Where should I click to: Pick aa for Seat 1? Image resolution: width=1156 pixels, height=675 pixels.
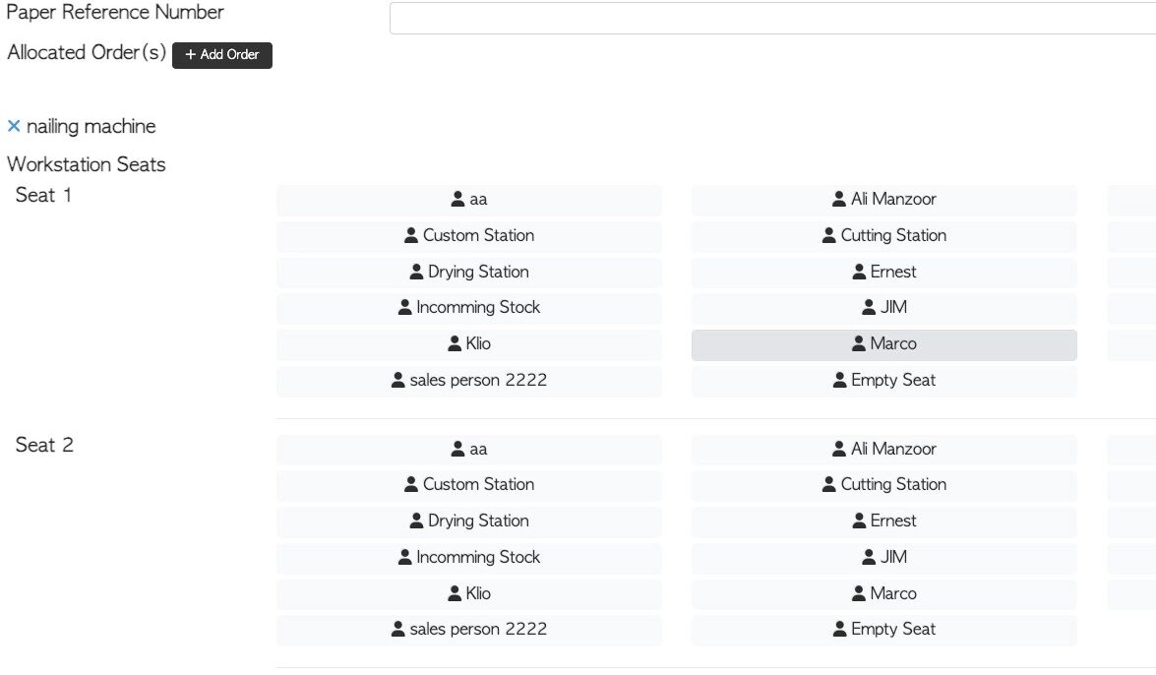click(468, 200)
